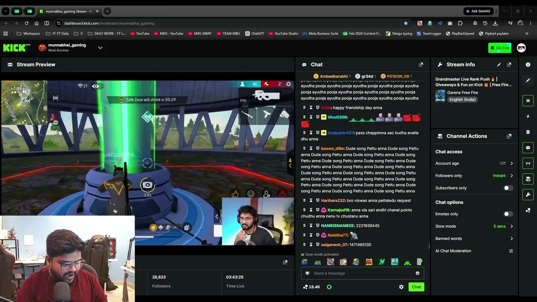Bookmark this page with the star icon
The height and width of the screenshot is (302, 537).
(x=406, y=23)
